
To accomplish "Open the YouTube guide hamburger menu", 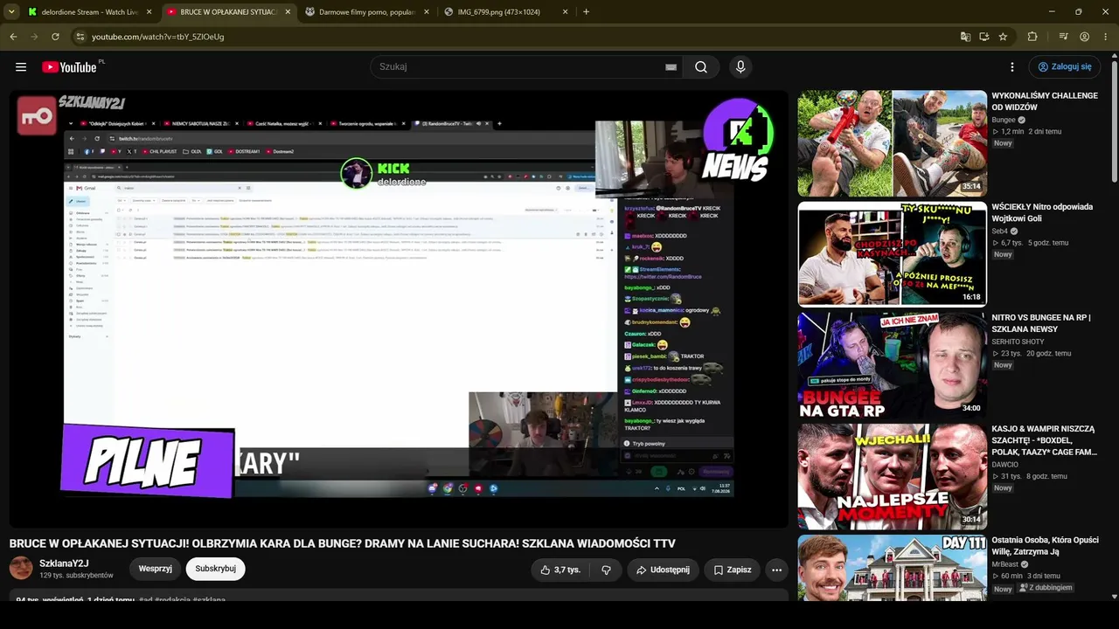I will [x=21, y=67].
